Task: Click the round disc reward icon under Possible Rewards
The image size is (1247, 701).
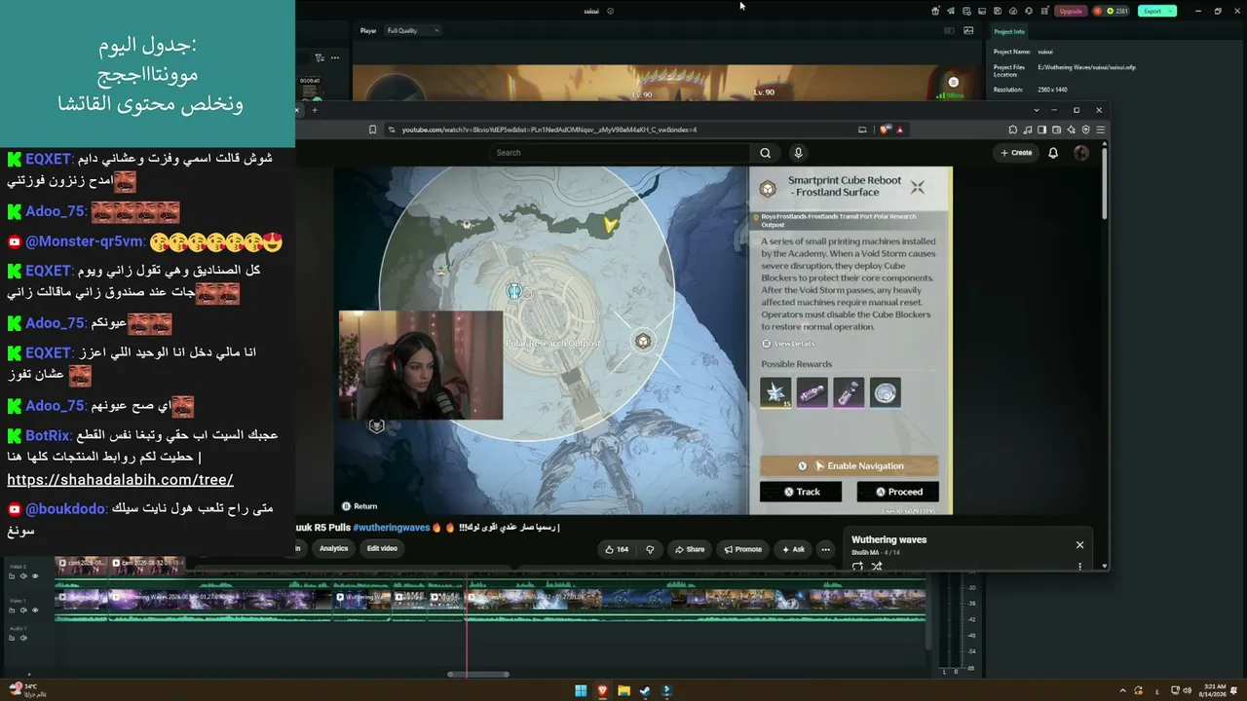Action: (886, 392)
